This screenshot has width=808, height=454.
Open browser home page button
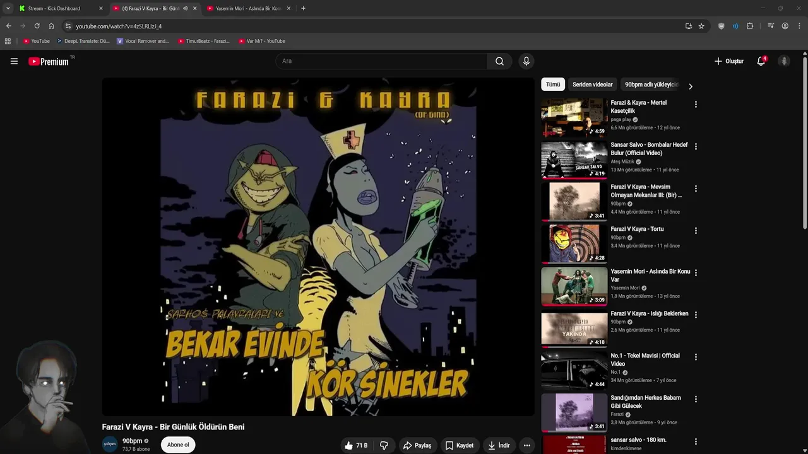coord(51,26)
